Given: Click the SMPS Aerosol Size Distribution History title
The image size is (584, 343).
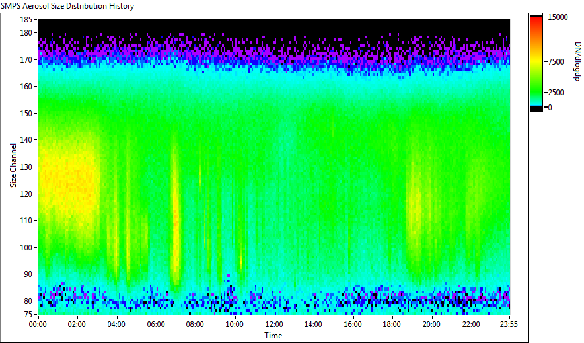Looking at the screenshot, I should click(x=67, y=6).
